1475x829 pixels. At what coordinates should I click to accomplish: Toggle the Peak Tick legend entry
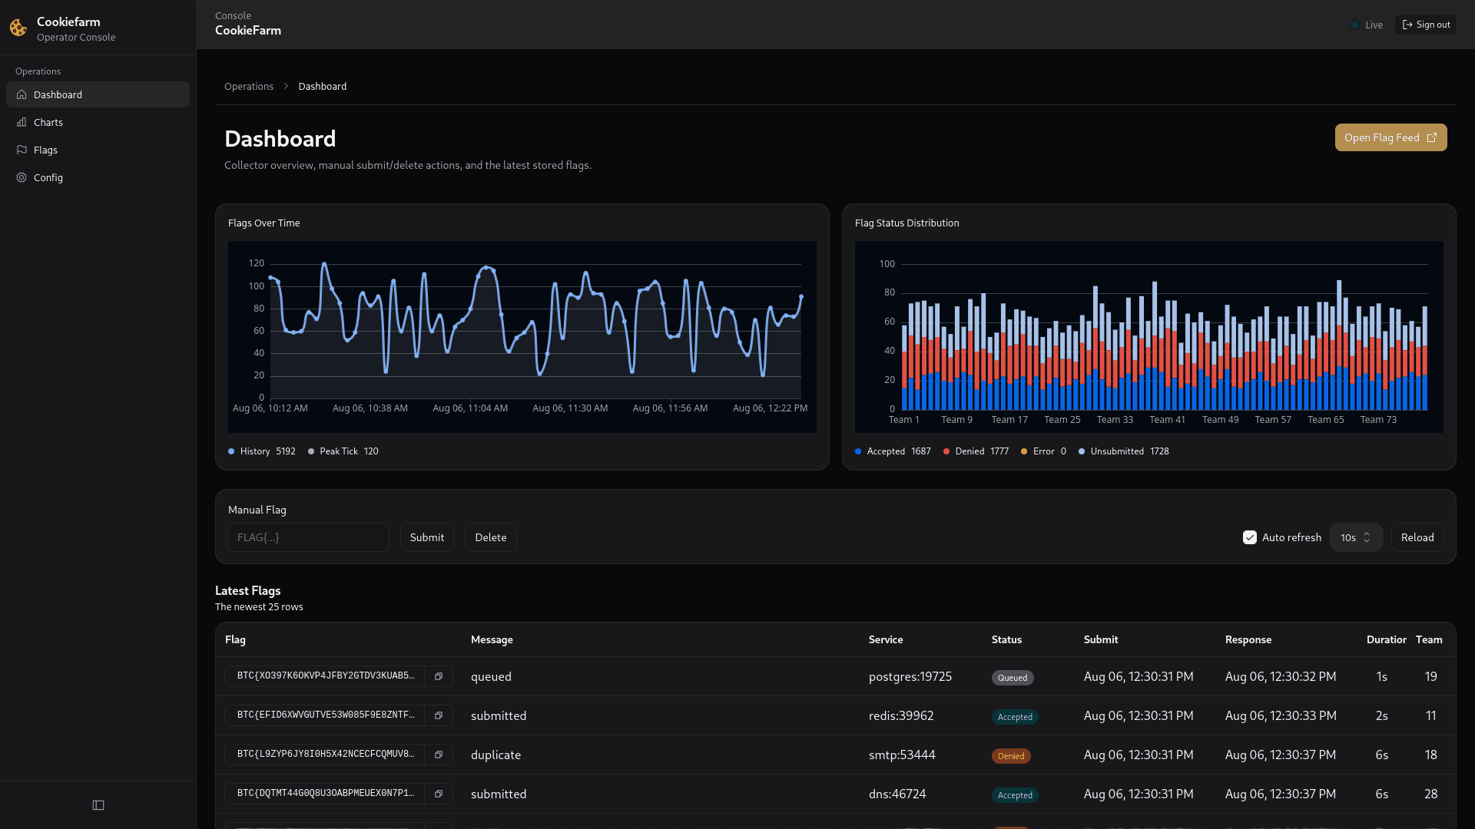[x=343, y=451]
